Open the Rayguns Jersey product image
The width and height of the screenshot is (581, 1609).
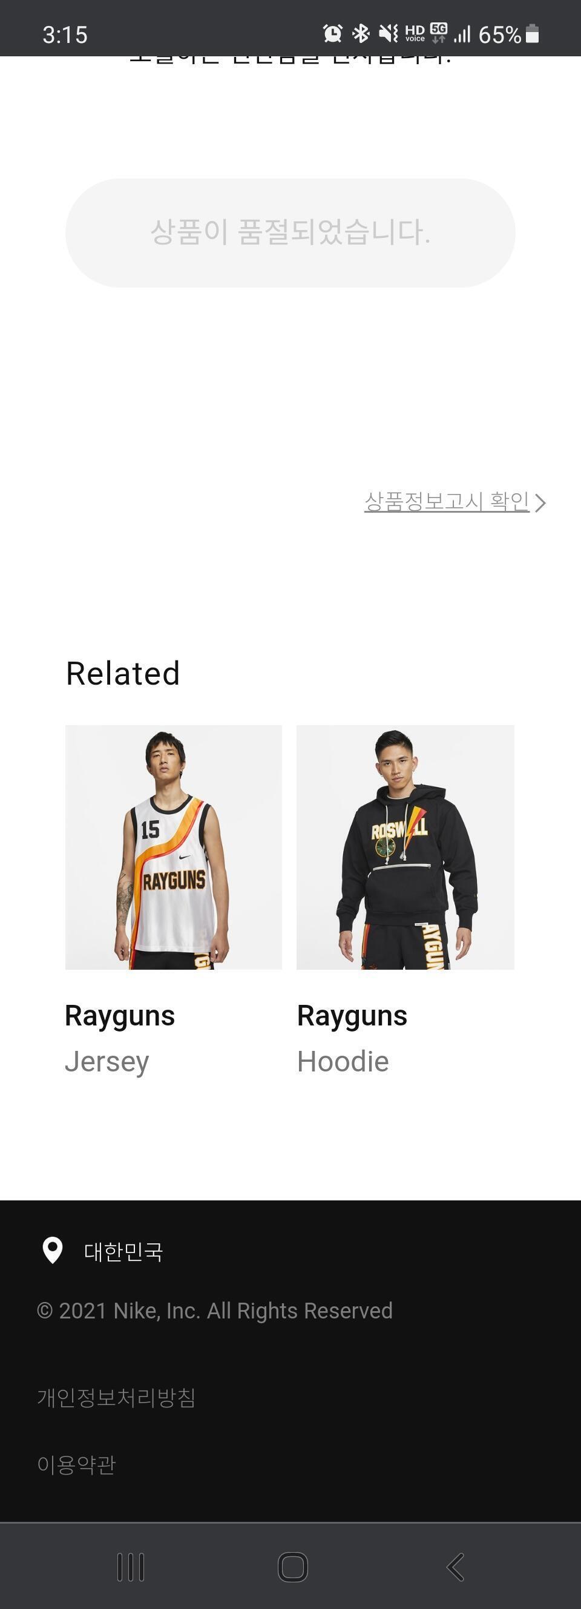pos(174,847)
